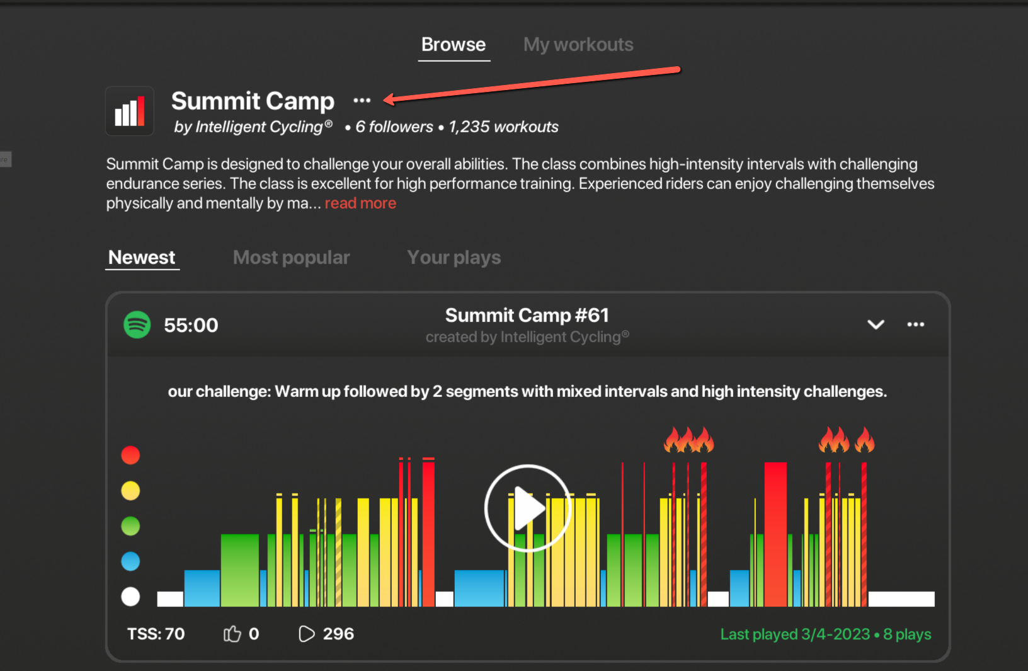The height and width of the screenshot is (671, 1028).
Task: Click the triple flame icon above the chart
Action: 688,440
